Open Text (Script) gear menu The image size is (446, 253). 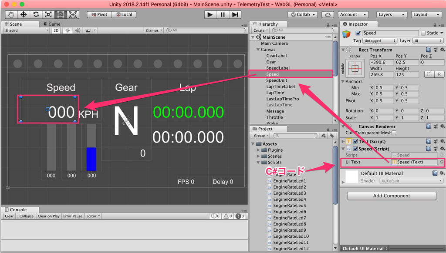[443, 141]
